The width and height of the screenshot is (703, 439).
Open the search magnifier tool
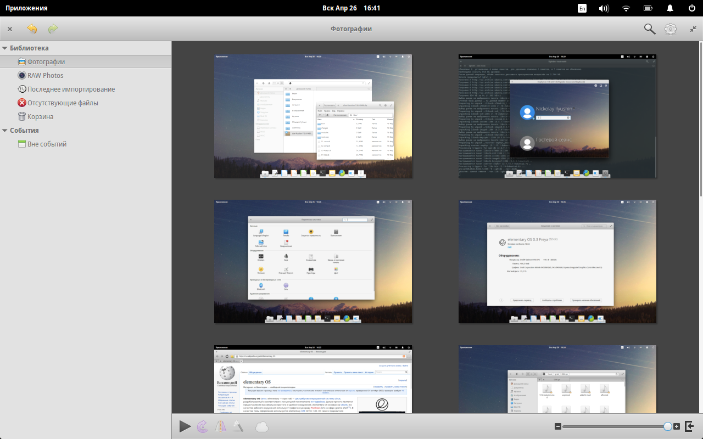649,29
